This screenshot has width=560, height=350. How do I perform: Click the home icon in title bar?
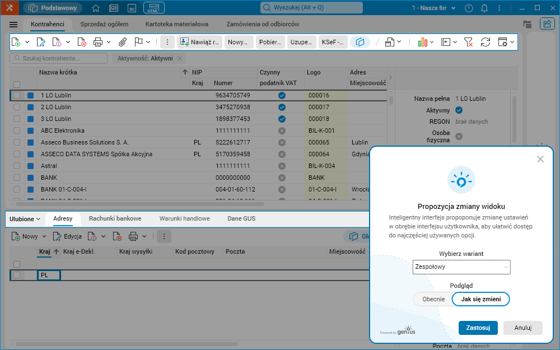point(96,8)
